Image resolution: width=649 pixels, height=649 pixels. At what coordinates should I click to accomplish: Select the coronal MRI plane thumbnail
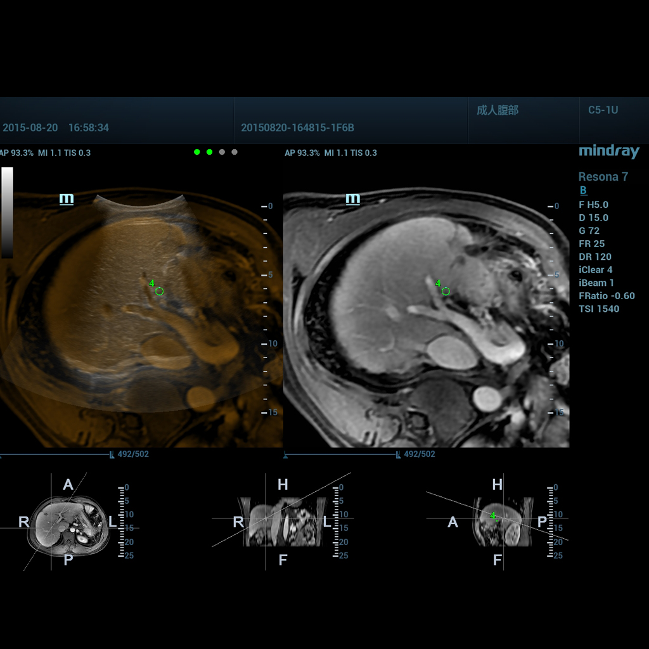(283, 524)
